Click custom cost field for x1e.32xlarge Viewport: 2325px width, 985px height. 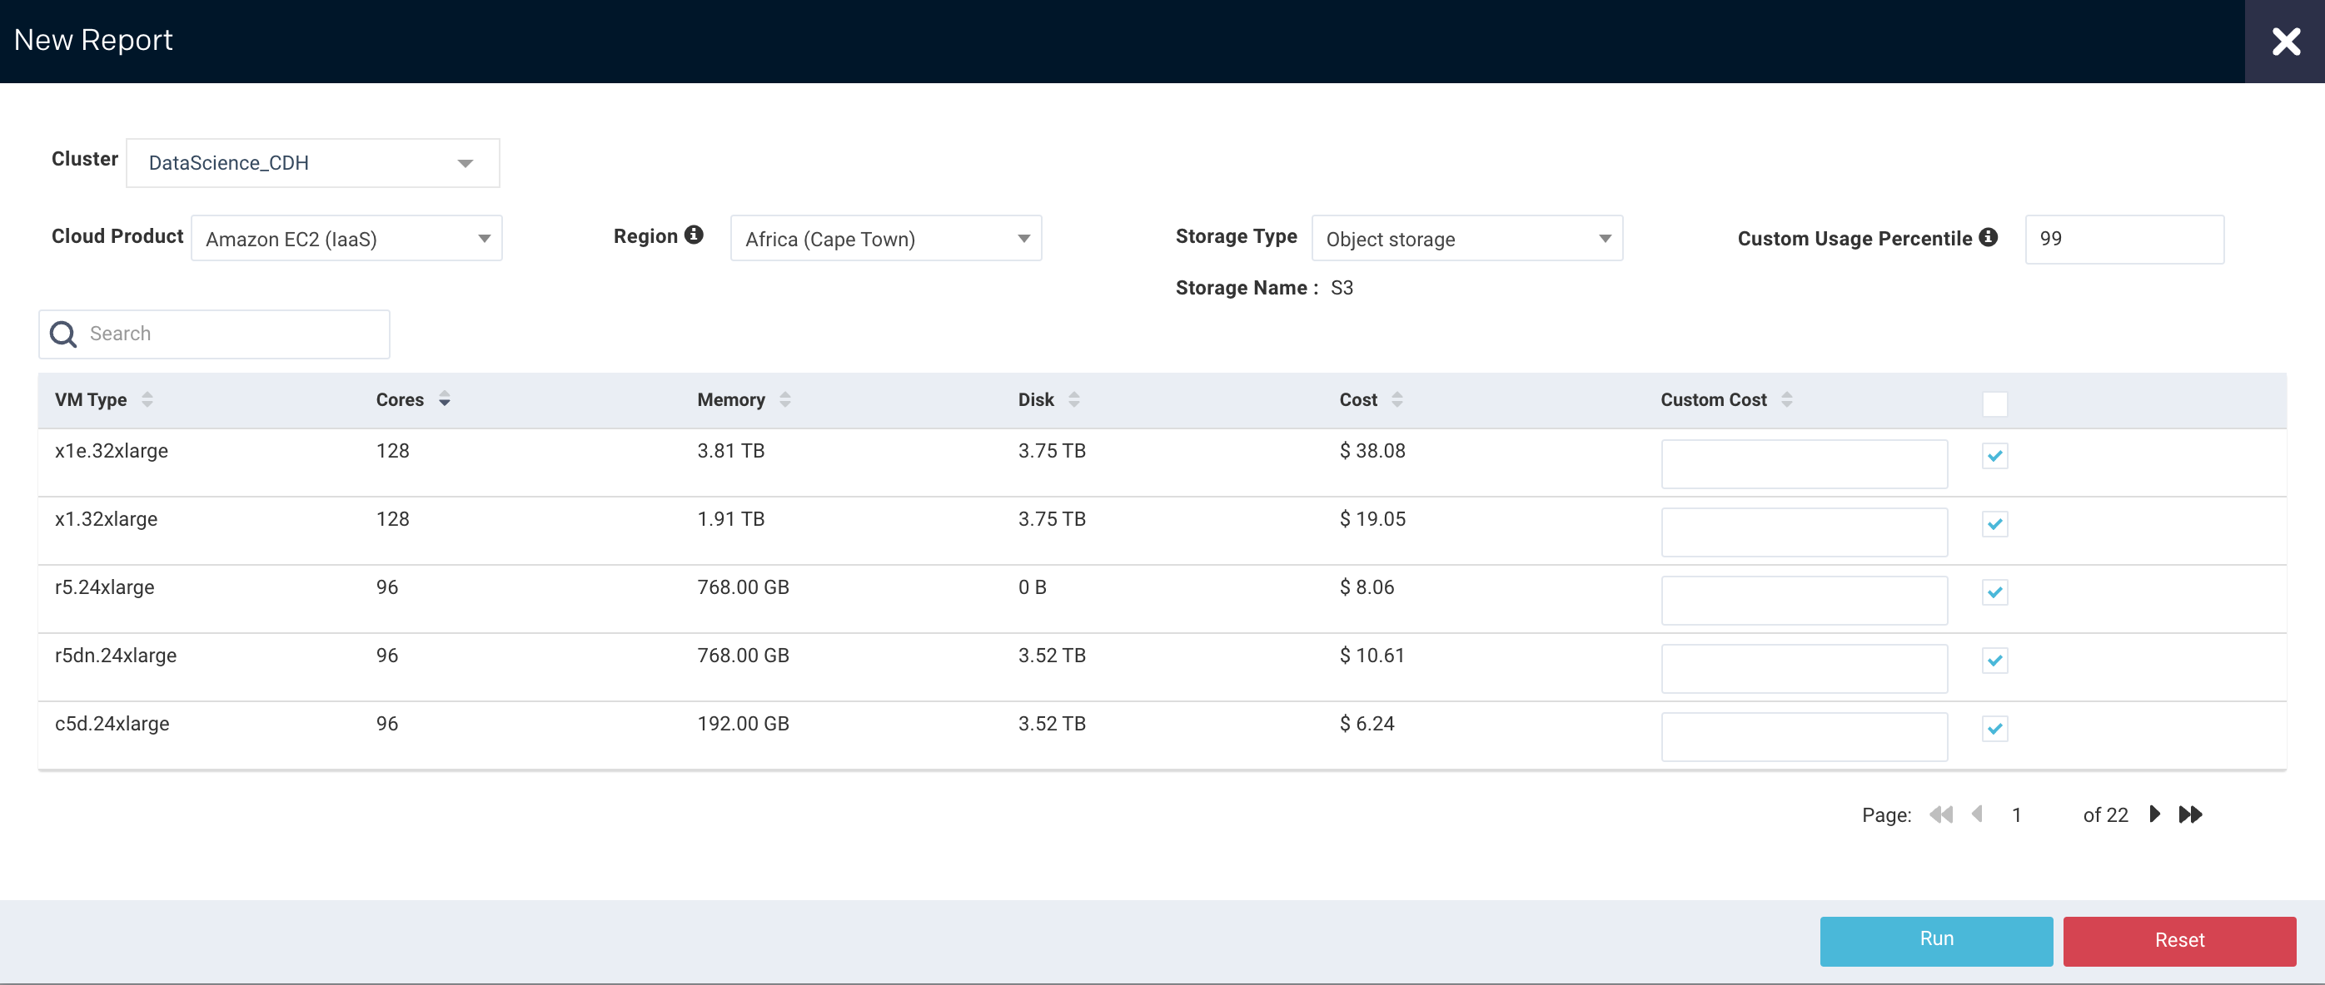(x=1805, y=464)
